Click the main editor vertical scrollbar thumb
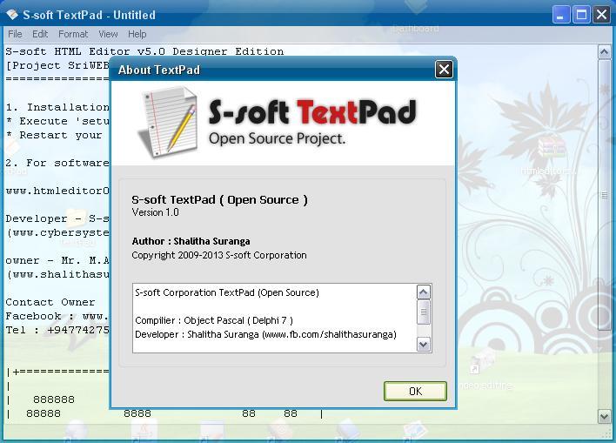 tap(604, 195)
